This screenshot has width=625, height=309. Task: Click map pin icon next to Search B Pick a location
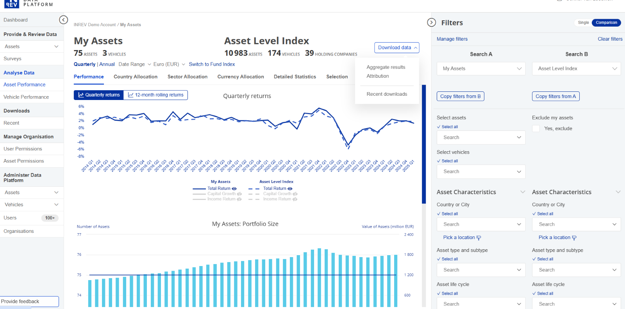[574, 238]
